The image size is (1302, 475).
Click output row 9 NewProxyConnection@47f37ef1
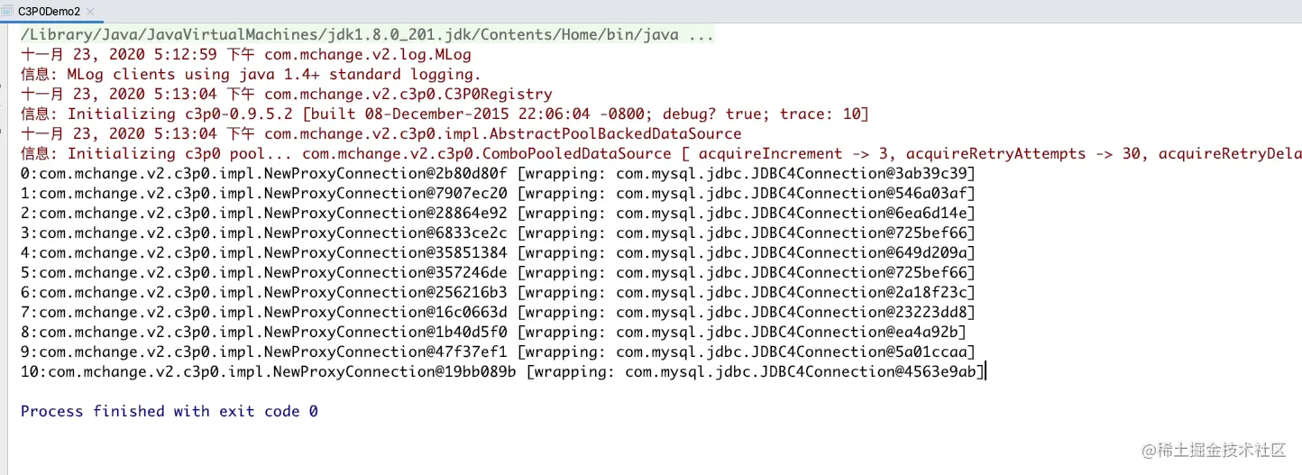498,352
